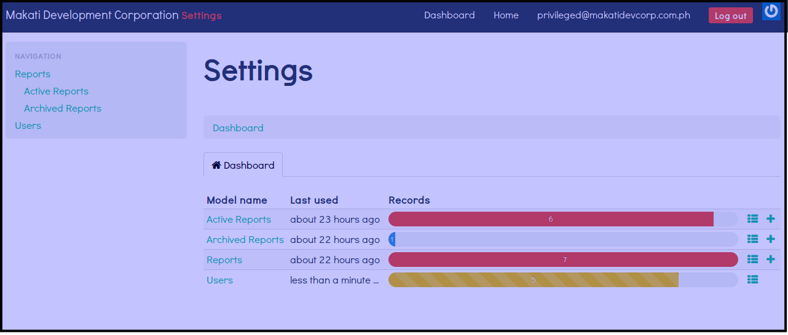Click the Reports records bar showing 7
Image resolution: width=788 pixels, height=335 pixels.
563,260
